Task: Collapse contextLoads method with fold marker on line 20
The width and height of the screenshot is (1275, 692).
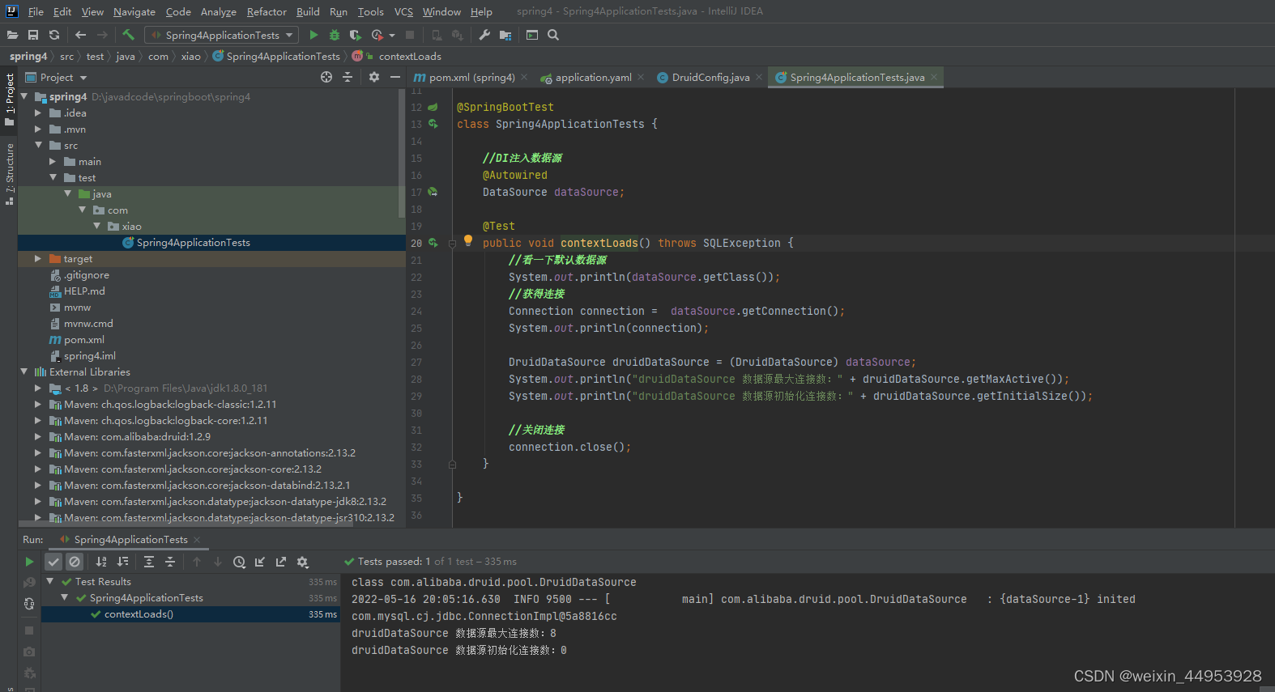Action: 452,243
